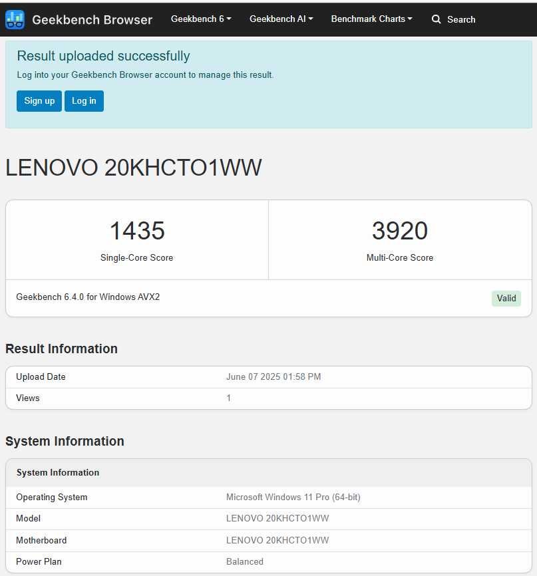Image resolution: width=537 pixels, height=576 pixels.
Task: Click the Multi-Core Score label
Action: 400,257
